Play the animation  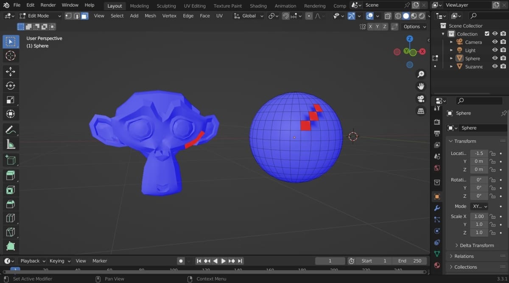pyautogui.click(x=224, y=261)
